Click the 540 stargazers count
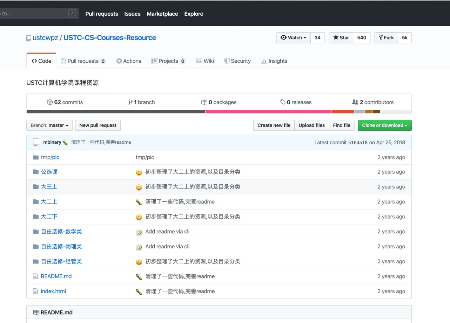This screenshot has height=323, width=450. tap(362, 38)
